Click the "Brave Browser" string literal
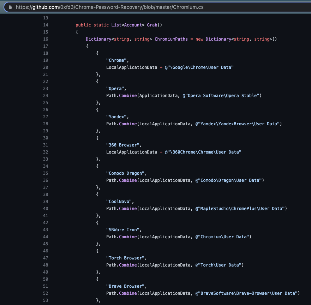 pyautogui.click(x=125, y=286)
